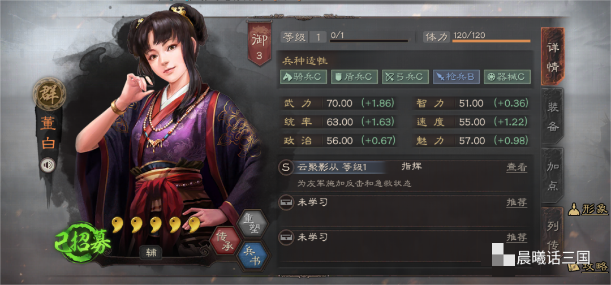Image resolution: width=611 pixels, height=285 pixels.
Task: Select the 弓兵C troop aptitude icon
Action: click(405, 77)
